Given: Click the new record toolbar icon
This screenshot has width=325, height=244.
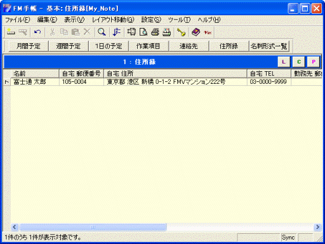Looking at the screenshot, I should click(x=11, y=32).
